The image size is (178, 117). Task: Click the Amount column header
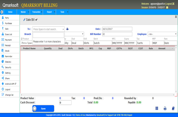point(162,48)
